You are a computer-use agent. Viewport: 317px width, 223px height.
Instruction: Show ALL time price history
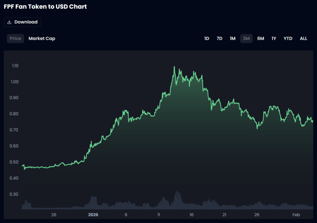point(303,38)
